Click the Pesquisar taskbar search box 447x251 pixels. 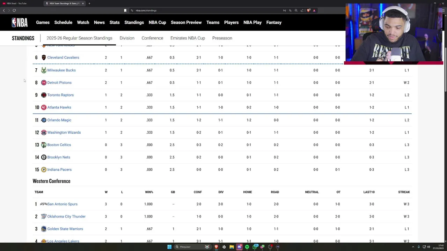point(192,247)
